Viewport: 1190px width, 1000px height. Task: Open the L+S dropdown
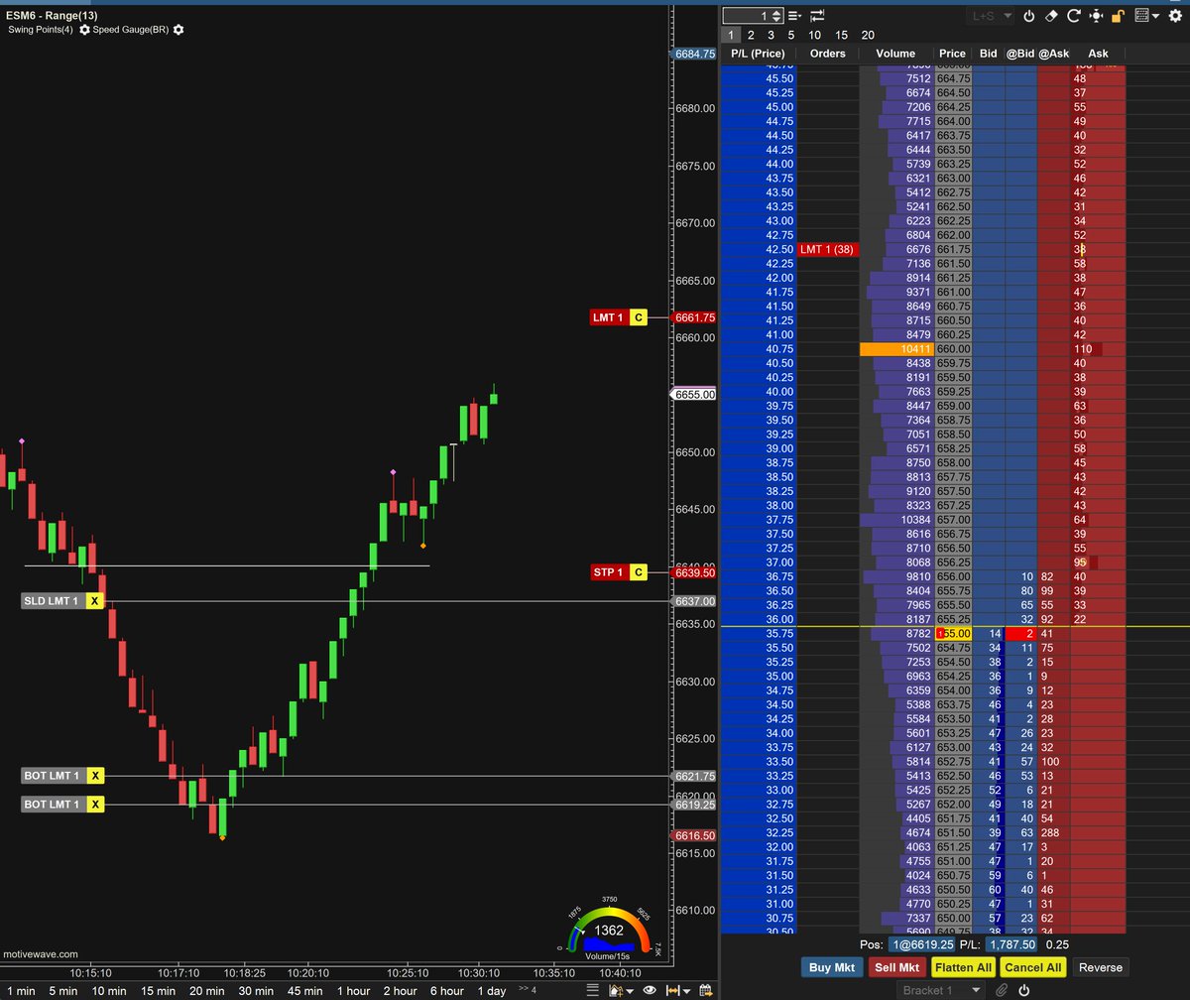point(991,16)
